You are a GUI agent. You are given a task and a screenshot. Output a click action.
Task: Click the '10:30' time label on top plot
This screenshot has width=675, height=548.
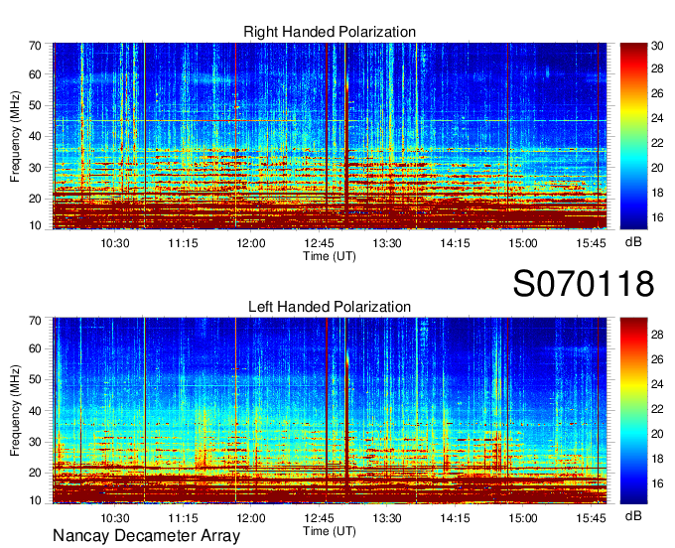[115, 243]
